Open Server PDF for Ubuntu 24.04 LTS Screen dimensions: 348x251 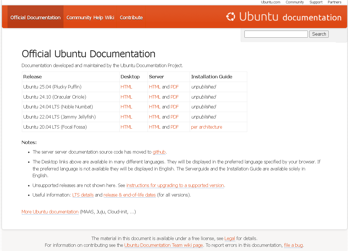click(x=175, y=107)
